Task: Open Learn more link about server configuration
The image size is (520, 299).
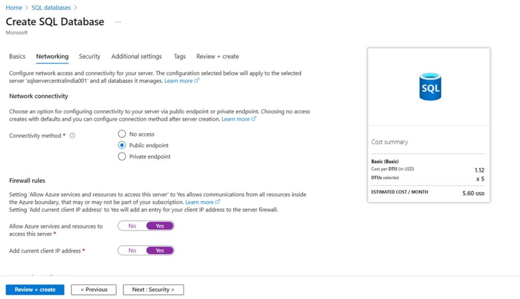Action: 182,81
